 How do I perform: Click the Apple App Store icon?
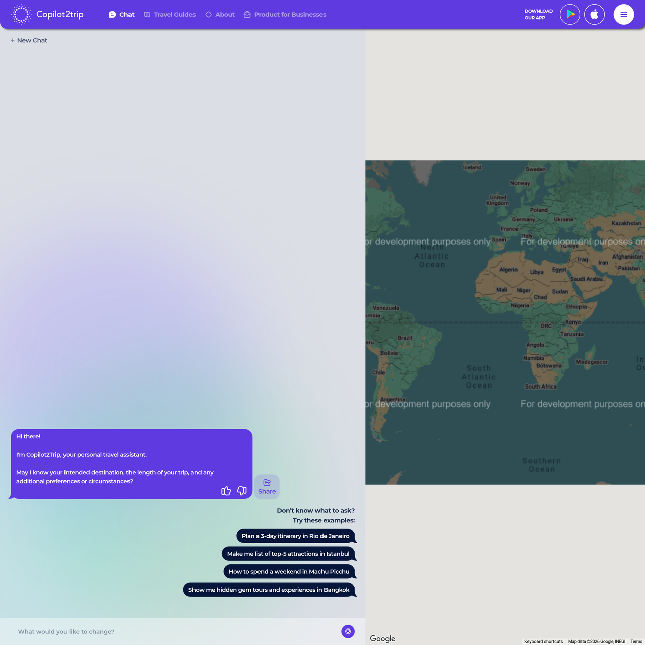[594, 14]
